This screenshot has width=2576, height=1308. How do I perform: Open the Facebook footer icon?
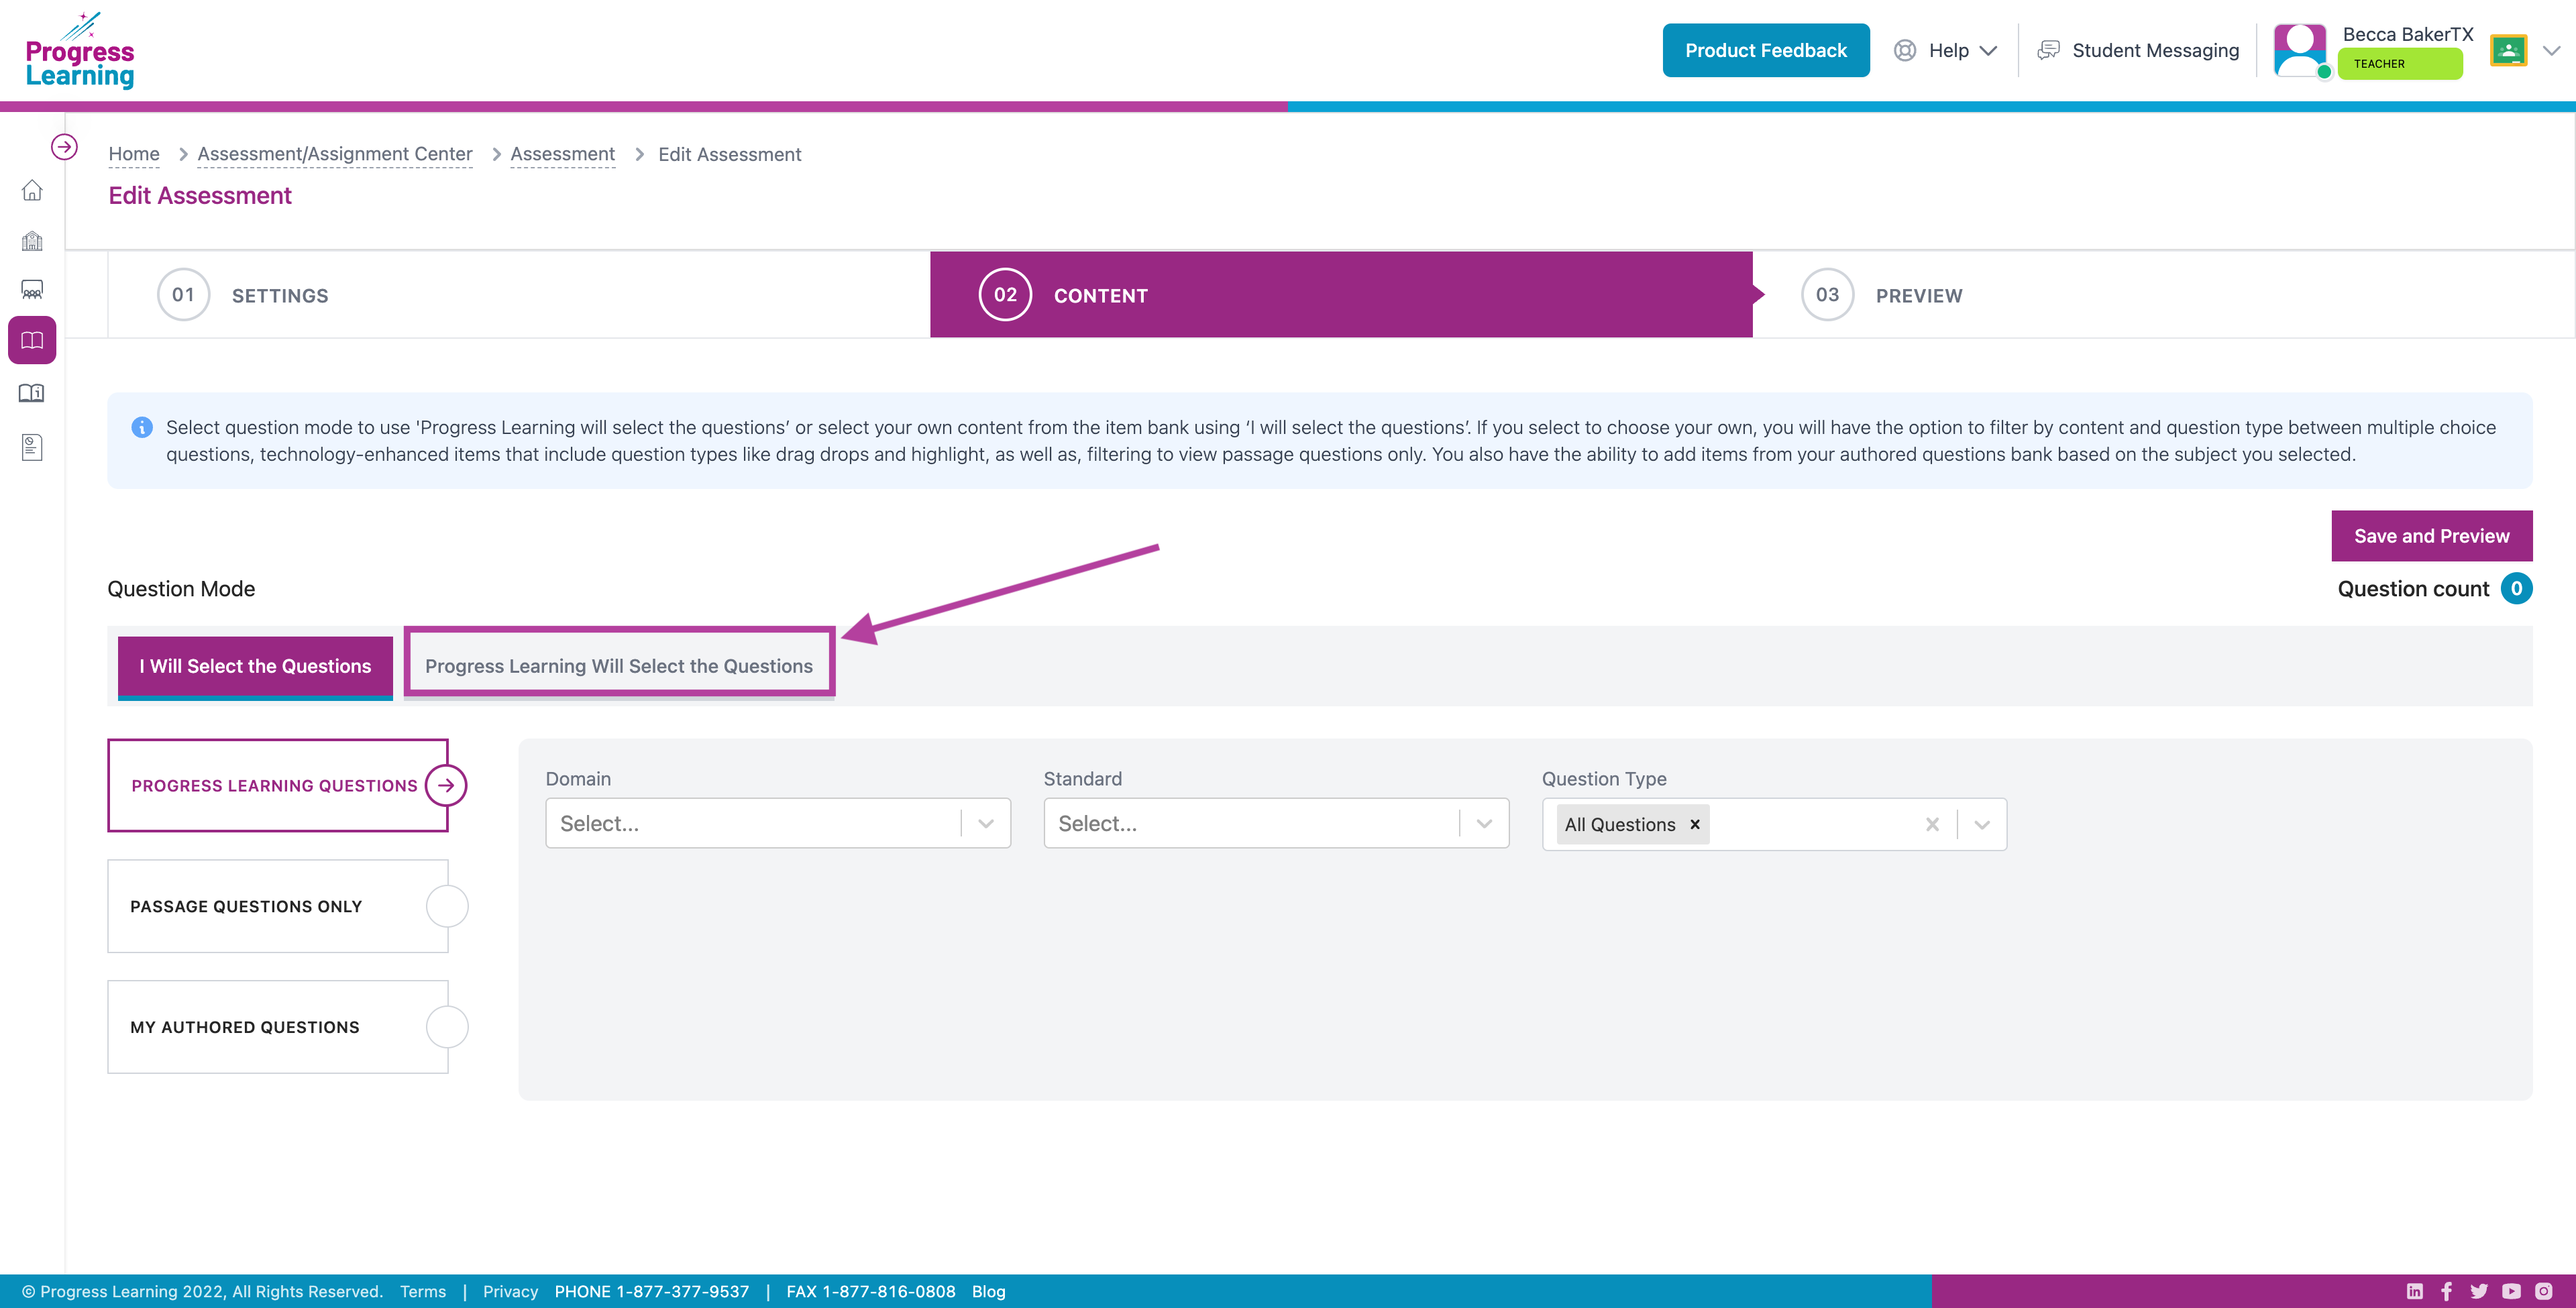2447,1291
